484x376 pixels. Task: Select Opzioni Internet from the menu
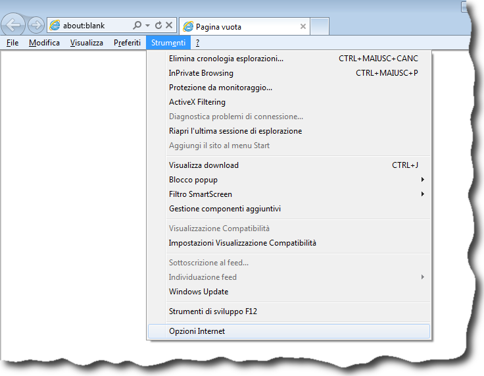[197, 331]
